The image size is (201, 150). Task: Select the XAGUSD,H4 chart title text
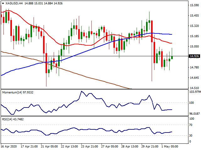(14, 3)
